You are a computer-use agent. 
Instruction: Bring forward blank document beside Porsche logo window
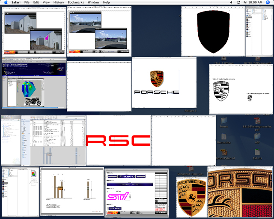click(x=99, y=86)
